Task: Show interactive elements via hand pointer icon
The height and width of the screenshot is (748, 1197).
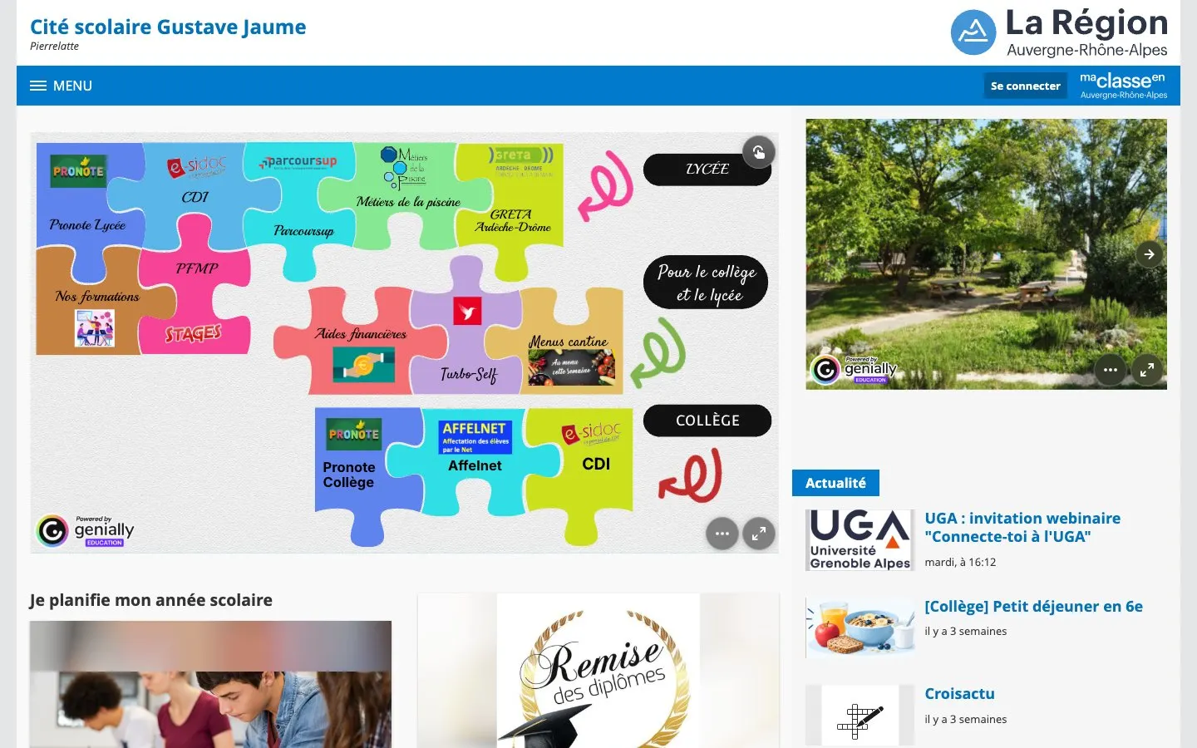Action: [x=758, y=152]
